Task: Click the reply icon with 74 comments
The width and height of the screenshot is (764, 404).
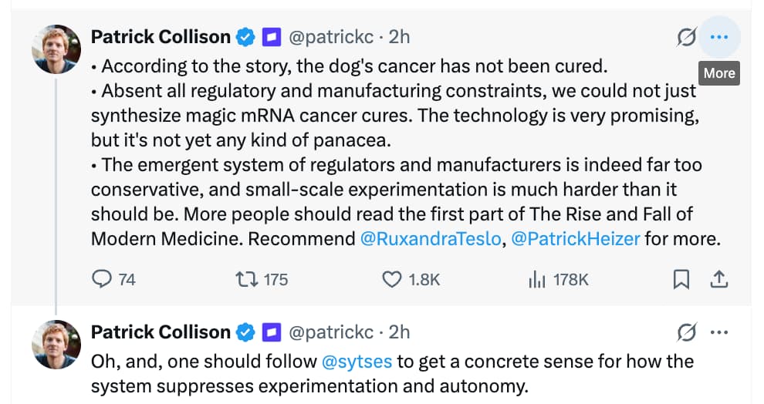Action: tap(103, 279)
